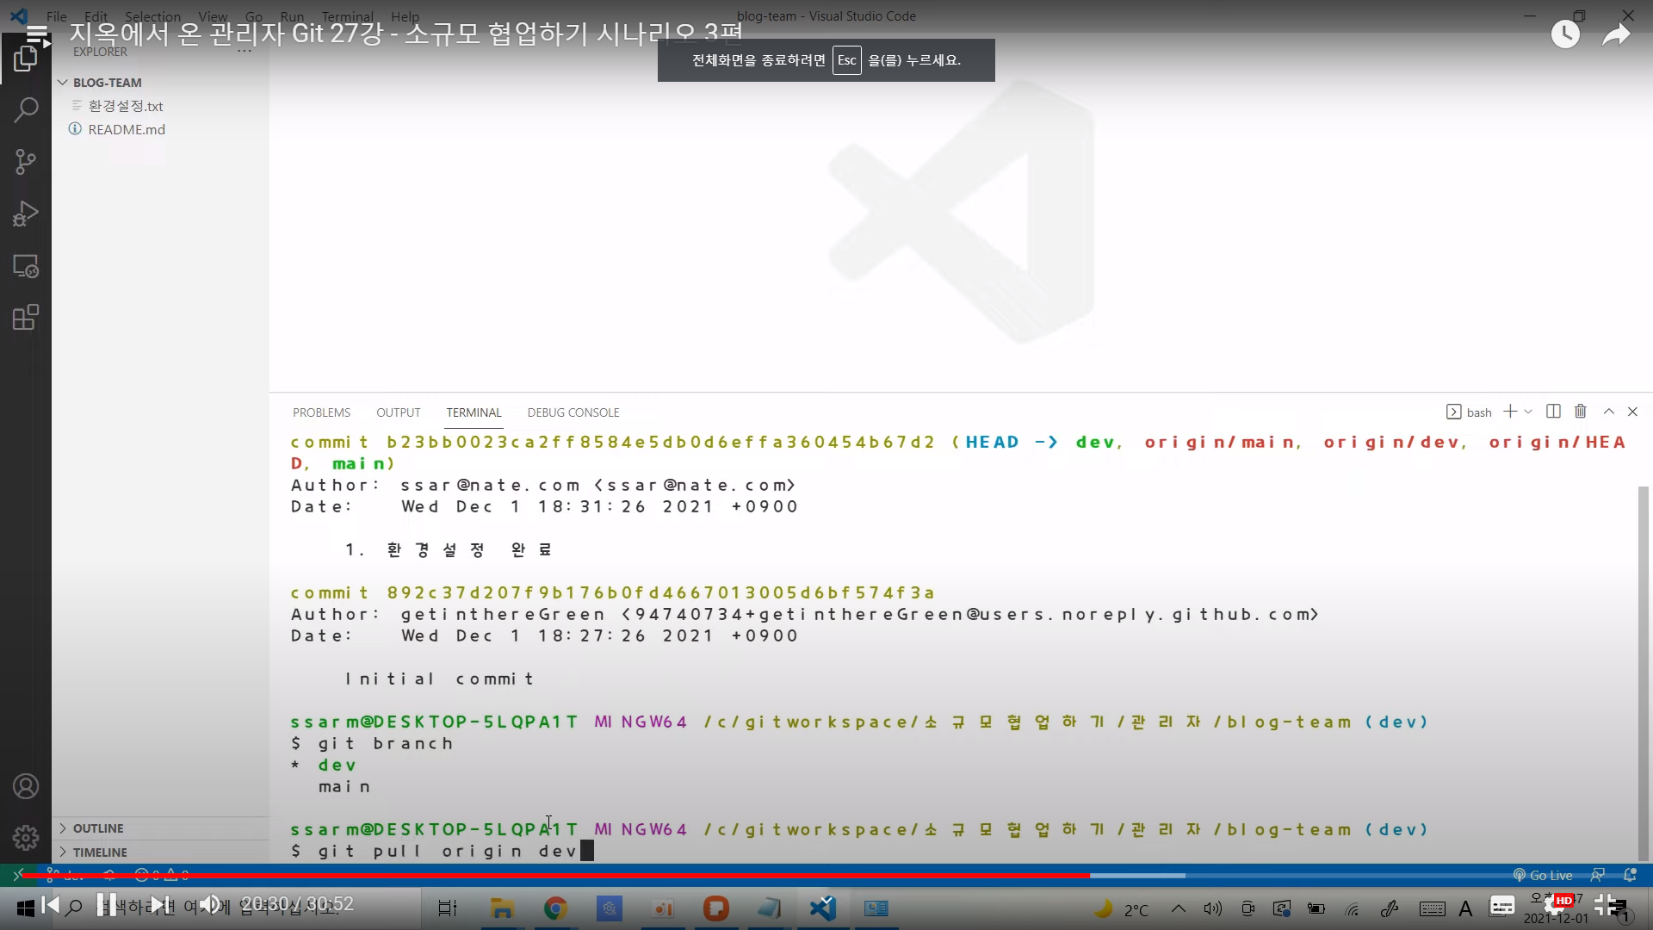Click the video title text
1653x930 pixels.
pos(406,34)
